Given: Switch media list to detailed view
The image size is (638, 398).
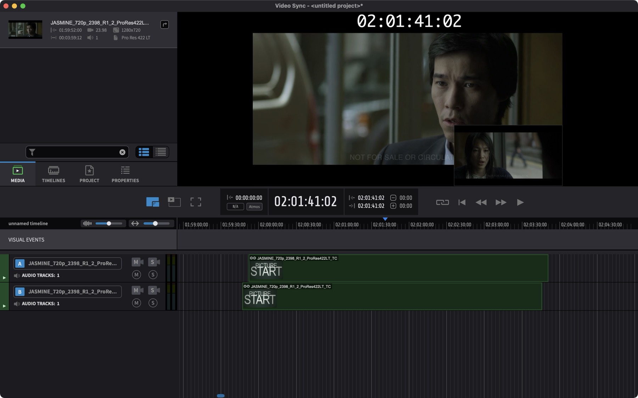Looking at the screenshot, I should (144, 152).
